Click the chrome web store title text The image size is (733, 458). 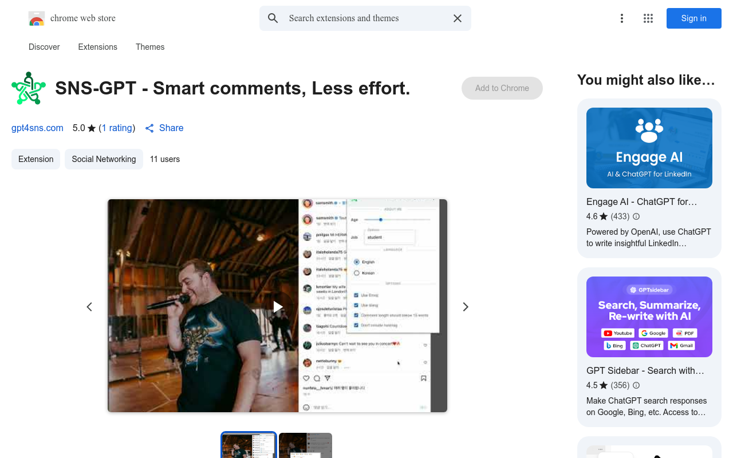pos(83,18)
